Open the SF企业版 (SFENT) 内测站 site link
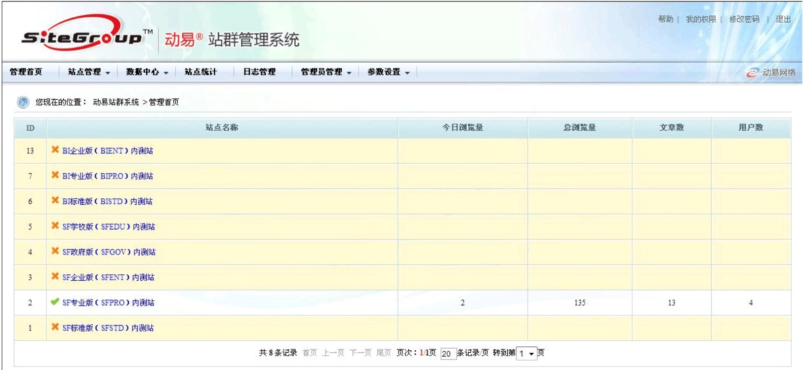The image size is (804, 370). click(108, 277)
